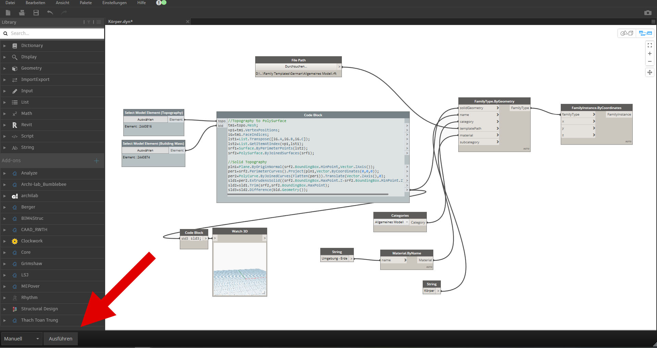This screenshot has width=657, height=348.
Task: Click the open file toolbar icon
Action: point(22,13)
